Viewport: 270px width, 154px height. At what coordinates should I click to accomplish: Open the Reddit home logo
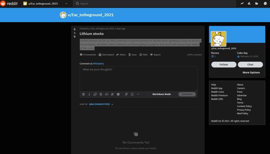[x=9, y=4]
